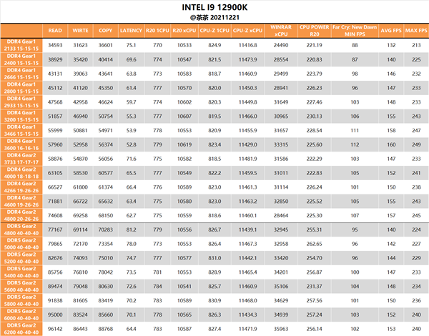Click the READ column header
429x336 pixels.
[55, 31]
